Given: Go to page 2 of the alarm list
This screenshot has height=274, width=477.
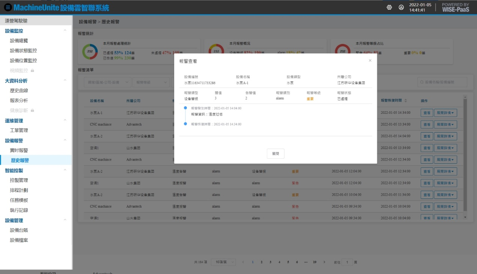Looking at the screenshot, I should coord(262,262).
